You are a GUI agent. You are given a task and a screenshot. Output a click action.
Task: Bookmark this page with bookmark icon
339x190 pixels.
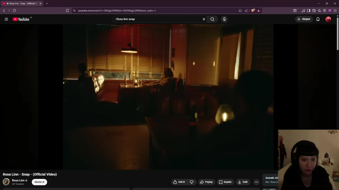(x=67, y=11)
